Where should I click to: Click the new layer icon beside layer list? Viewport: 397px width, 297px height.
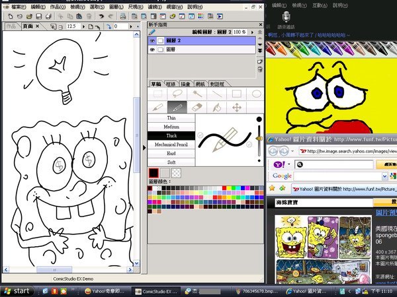[x=260, y=61]
